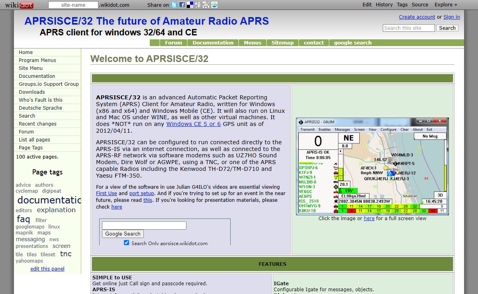
Task: Select the screen page tag
Action: 61,246
